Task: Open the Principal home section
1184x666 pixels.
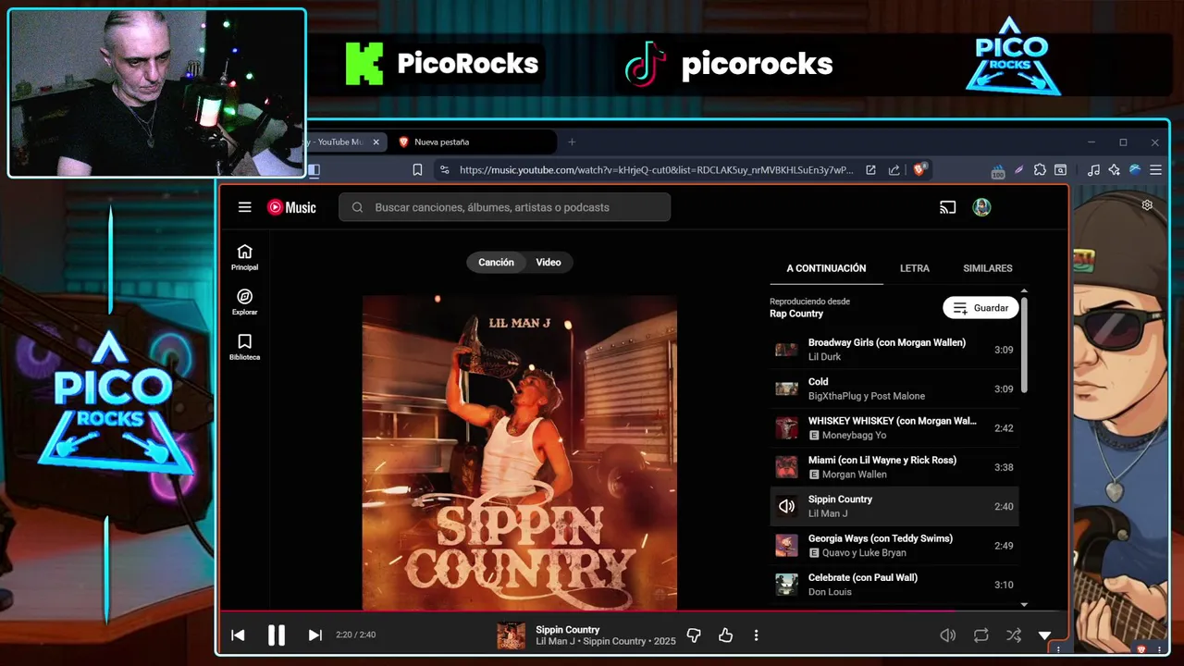Action: pyautogui.click(x=244, y=257)
